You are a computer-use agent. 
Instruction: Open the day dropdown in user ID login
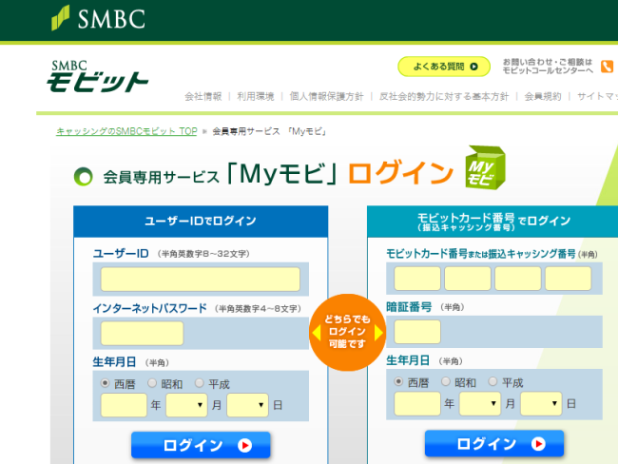[247, 405]
